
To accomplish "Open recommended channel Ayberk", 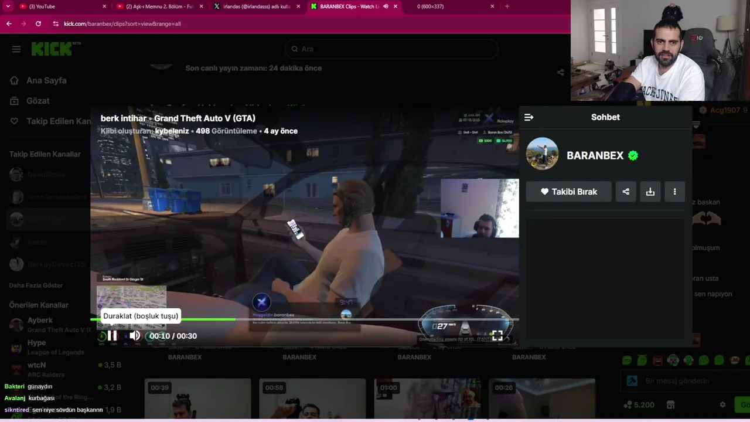I will point(50,325).
